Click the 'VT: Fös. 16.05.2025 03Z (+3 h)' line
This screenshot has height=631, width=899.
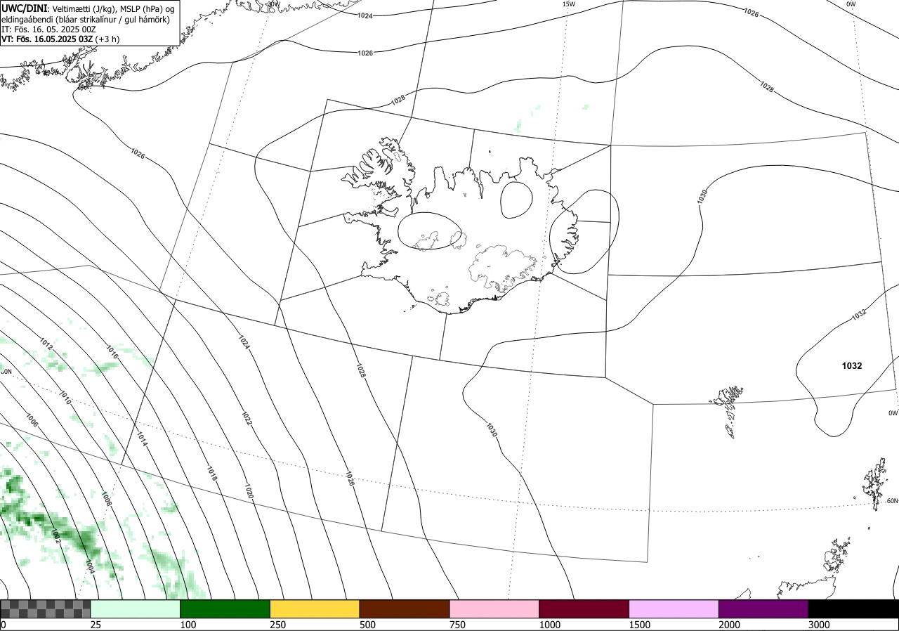[60, 39]
